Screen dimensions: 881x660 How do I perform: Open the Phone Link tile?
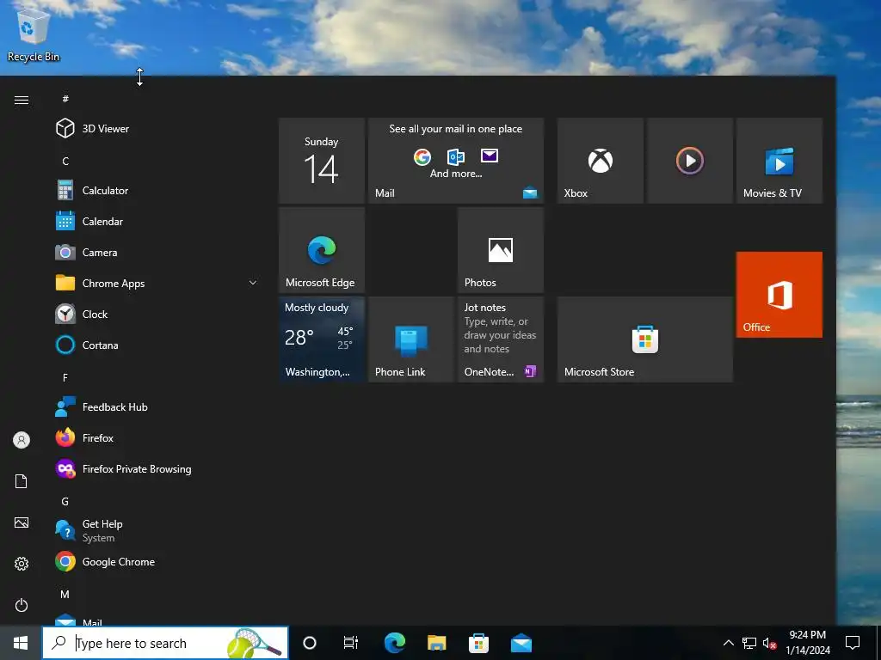click(x=410, y=339)
